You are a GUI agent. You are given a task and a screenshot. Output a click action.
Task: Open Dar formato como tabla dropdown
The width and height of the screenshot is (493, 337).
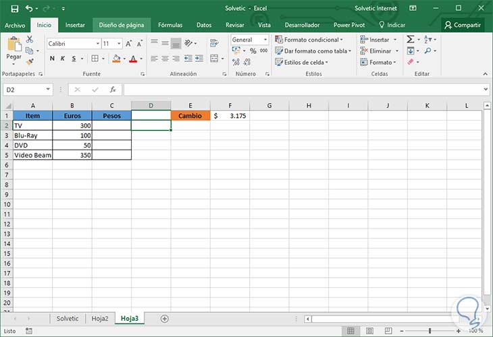pyautogui.click(x=313, y=51)
